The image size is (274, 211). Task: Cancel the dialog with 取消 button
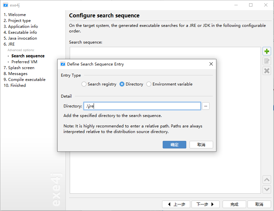(x=201, y=145)
